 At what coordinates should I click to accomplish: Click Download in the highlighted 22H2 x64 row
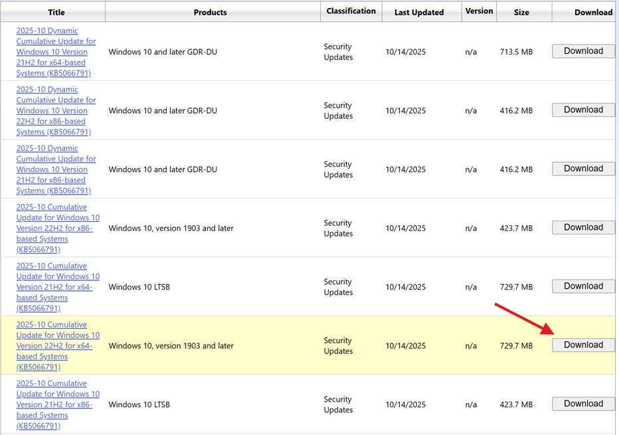583,345
